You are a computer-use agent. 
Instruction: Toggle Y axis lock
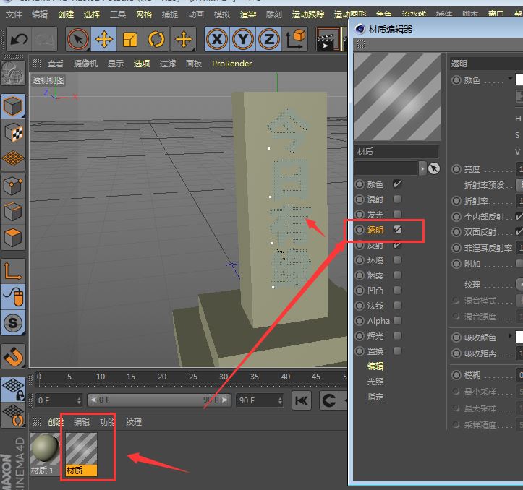click(x=243, y=40)
